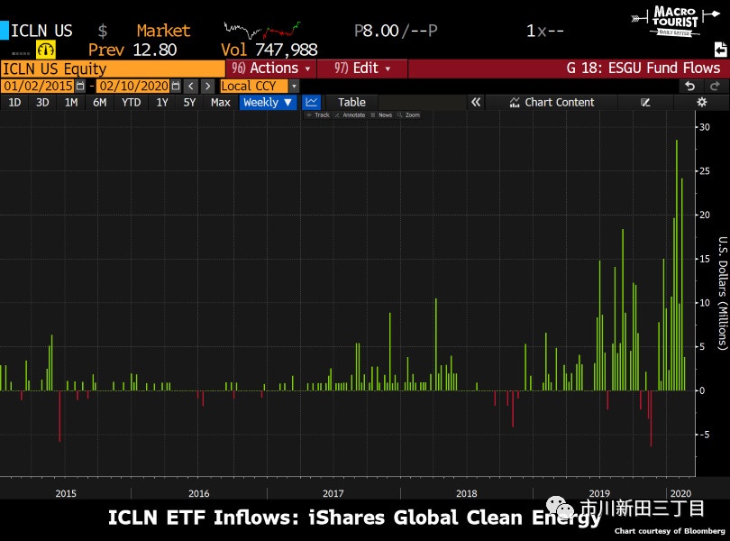This screenshot has width=730, height=541.
Task: Click the intraday sparkline mini chart
Action: pyautogui.click(x=262, y=31)
